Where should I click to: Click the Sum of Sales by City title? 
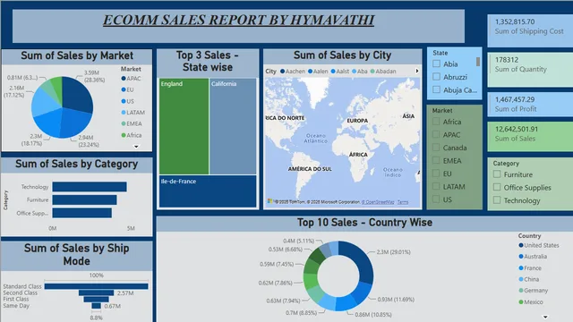[x=342, y=55]
